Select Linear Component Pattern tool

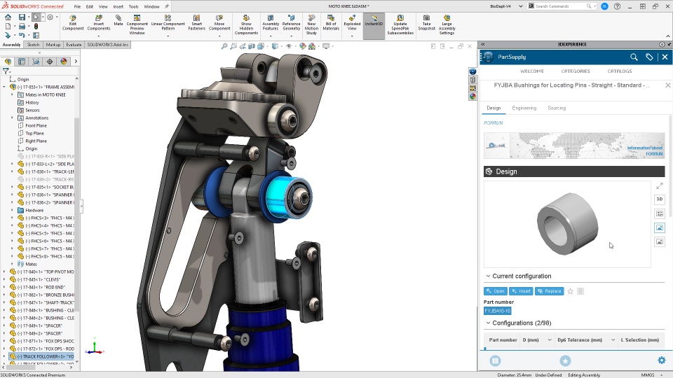tap(168, 22)
